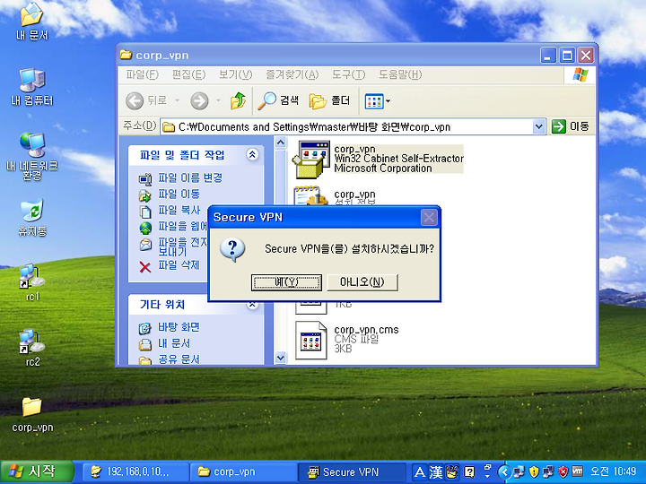Screen dimensions: 646x484
Task: Switch to corp_vpn taskbar button
Action: coord(242,471)
